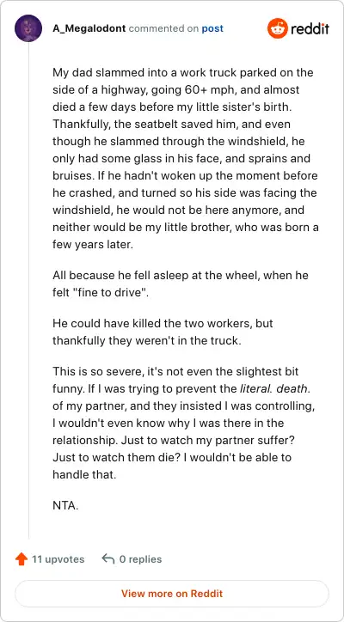Image resolution: width=344 pixels, height=622 pixels.
Task: Click the italic 'literal. death.' text
Action: point(275,388)
